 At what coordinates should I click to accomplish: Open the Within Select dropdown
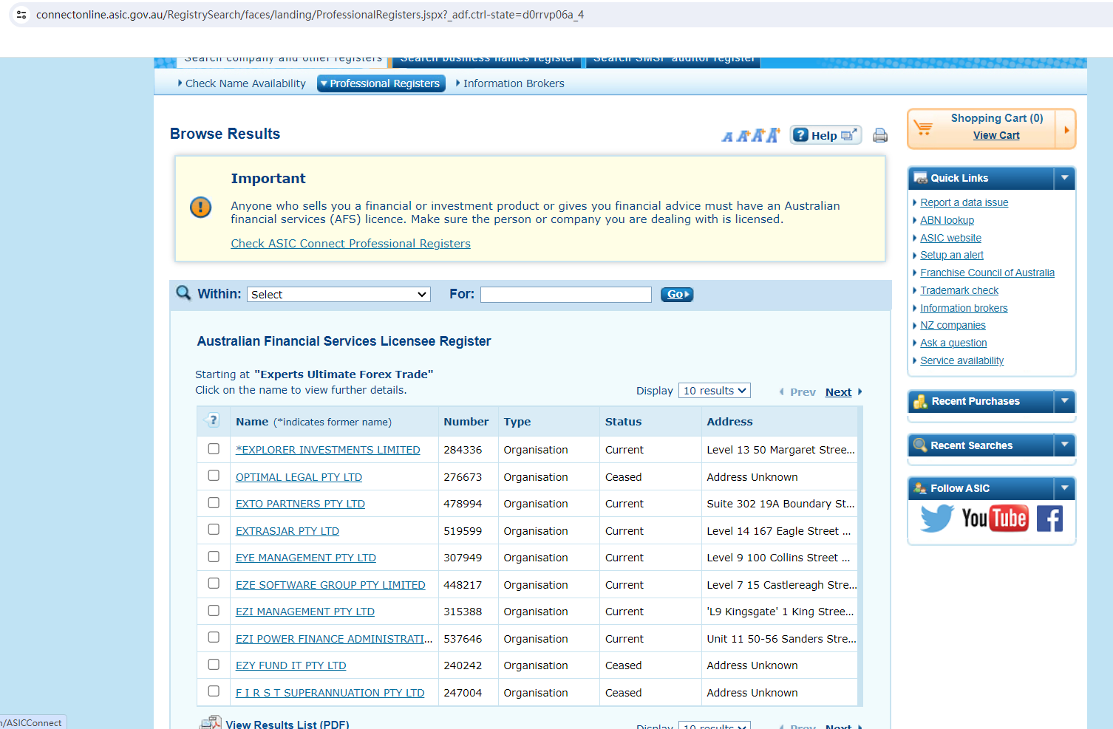tap(338, 295)
